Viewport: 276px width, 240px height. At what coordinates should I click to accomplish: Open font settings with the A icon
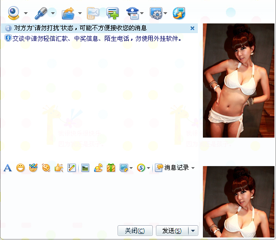8,168
